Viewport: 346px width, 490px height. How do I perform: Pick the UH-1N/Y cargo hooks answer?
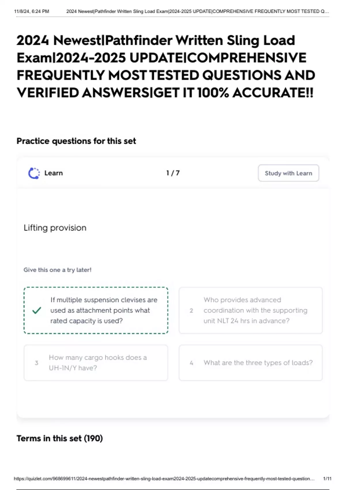[x=98, y=363]
